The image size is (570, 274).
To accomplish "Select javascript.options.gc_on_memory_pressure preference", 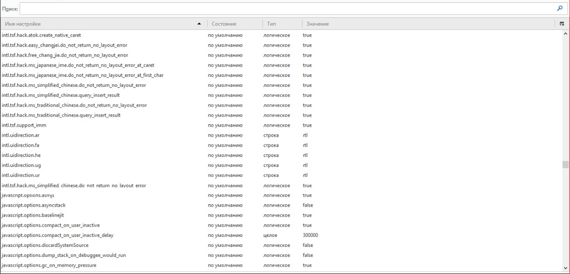I will pyautogui.click(x=281, y=265).
